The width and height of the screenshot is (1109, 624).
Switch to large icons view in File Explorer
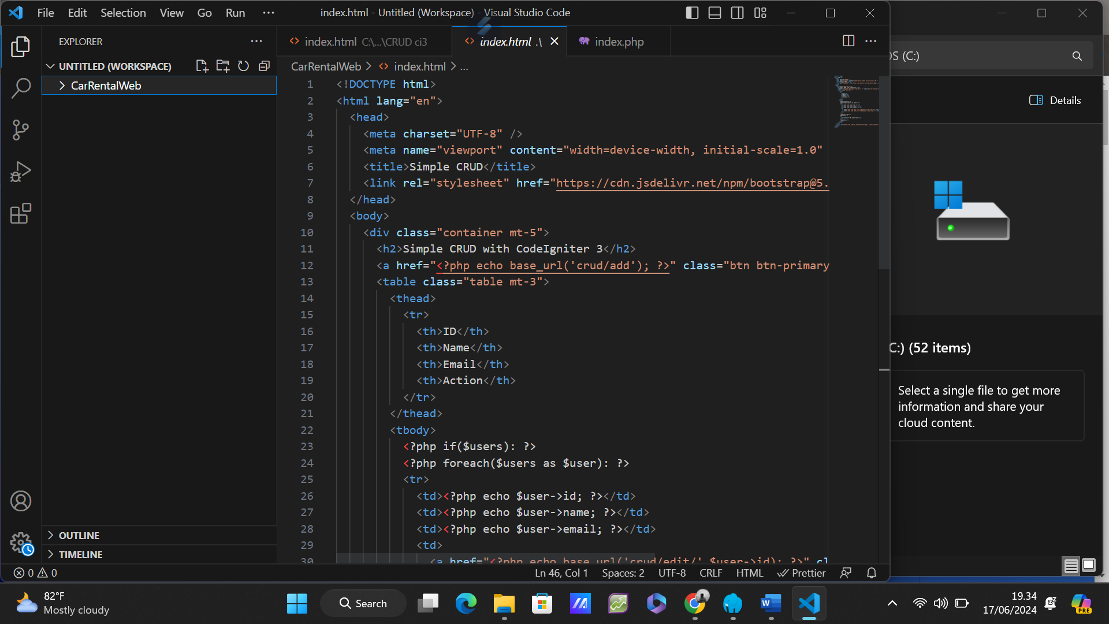point(1089,566)
